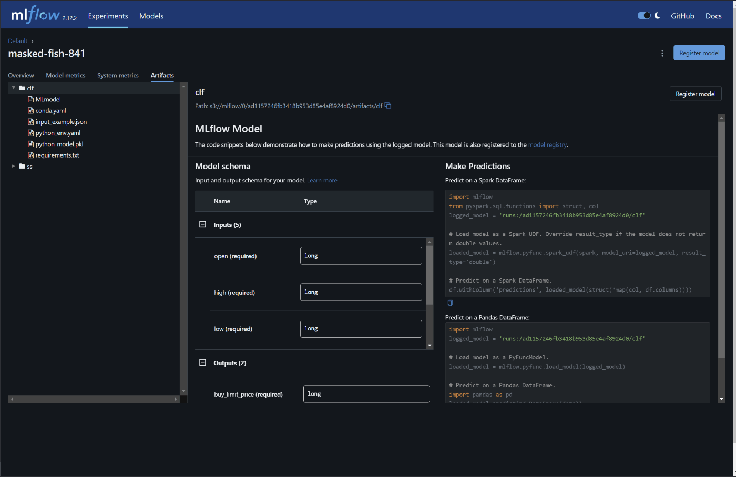Copy the artifact path with copy icon
The height and width of the screenshot is (477, 736).
(388, 105)
